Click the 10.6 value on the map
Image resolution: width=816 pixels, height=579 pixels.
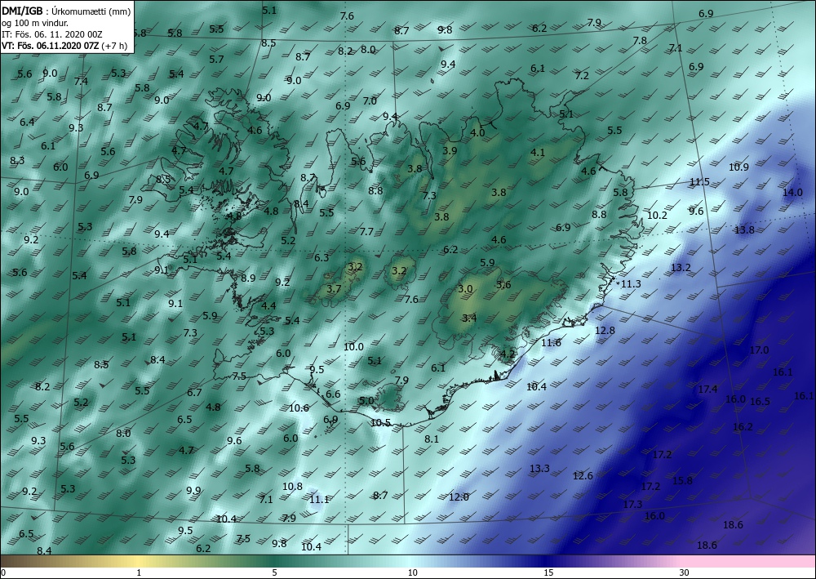[299, 408]
